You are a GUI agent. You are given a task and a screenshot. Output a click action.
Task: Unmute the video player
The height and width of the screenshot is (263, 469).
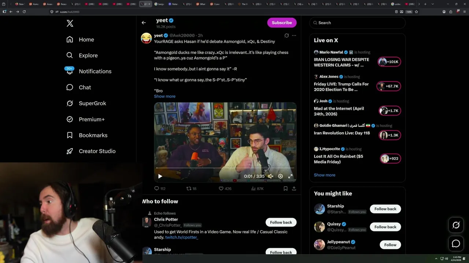pyautogui.click(x=270, y=176)
